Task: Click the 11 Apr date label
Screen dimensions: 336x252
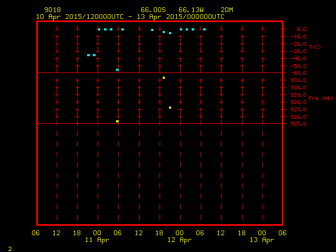Action: point(97,240)
